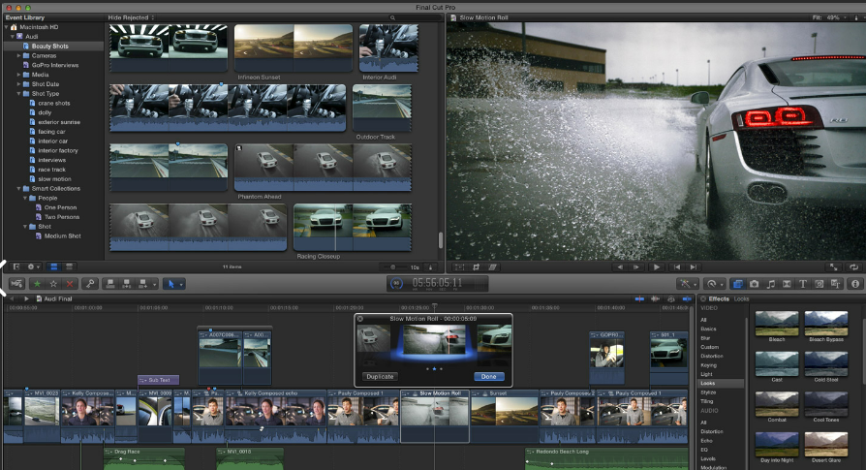Select the Racing Closeup clip thumbnail
Screen dimensions: 866x470
(x=353, y=228)
